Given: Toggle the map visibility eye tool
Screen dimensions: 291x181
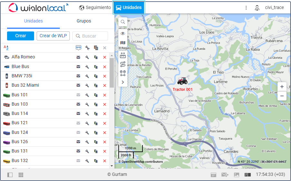Looking at the screenshot, I should point(123,33).
